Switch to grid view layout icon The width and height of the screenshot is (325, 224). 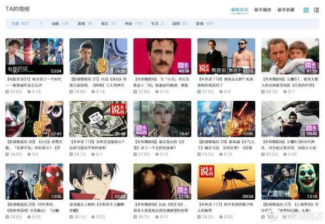coord(306,10)
